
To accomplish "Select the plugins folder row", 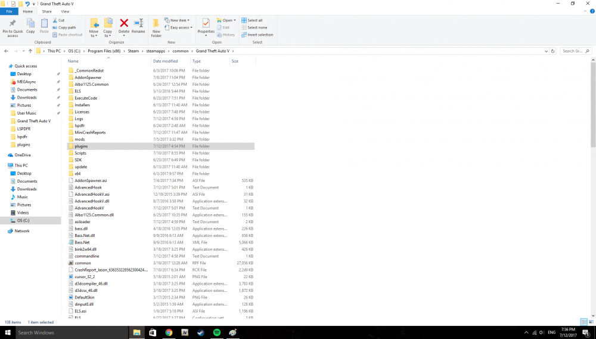I will pyautogui.click(x=161, y=146).
